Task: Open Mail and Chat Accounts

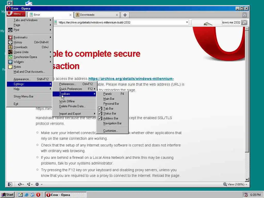Action: pyautogui.click(x=29, y=72)
